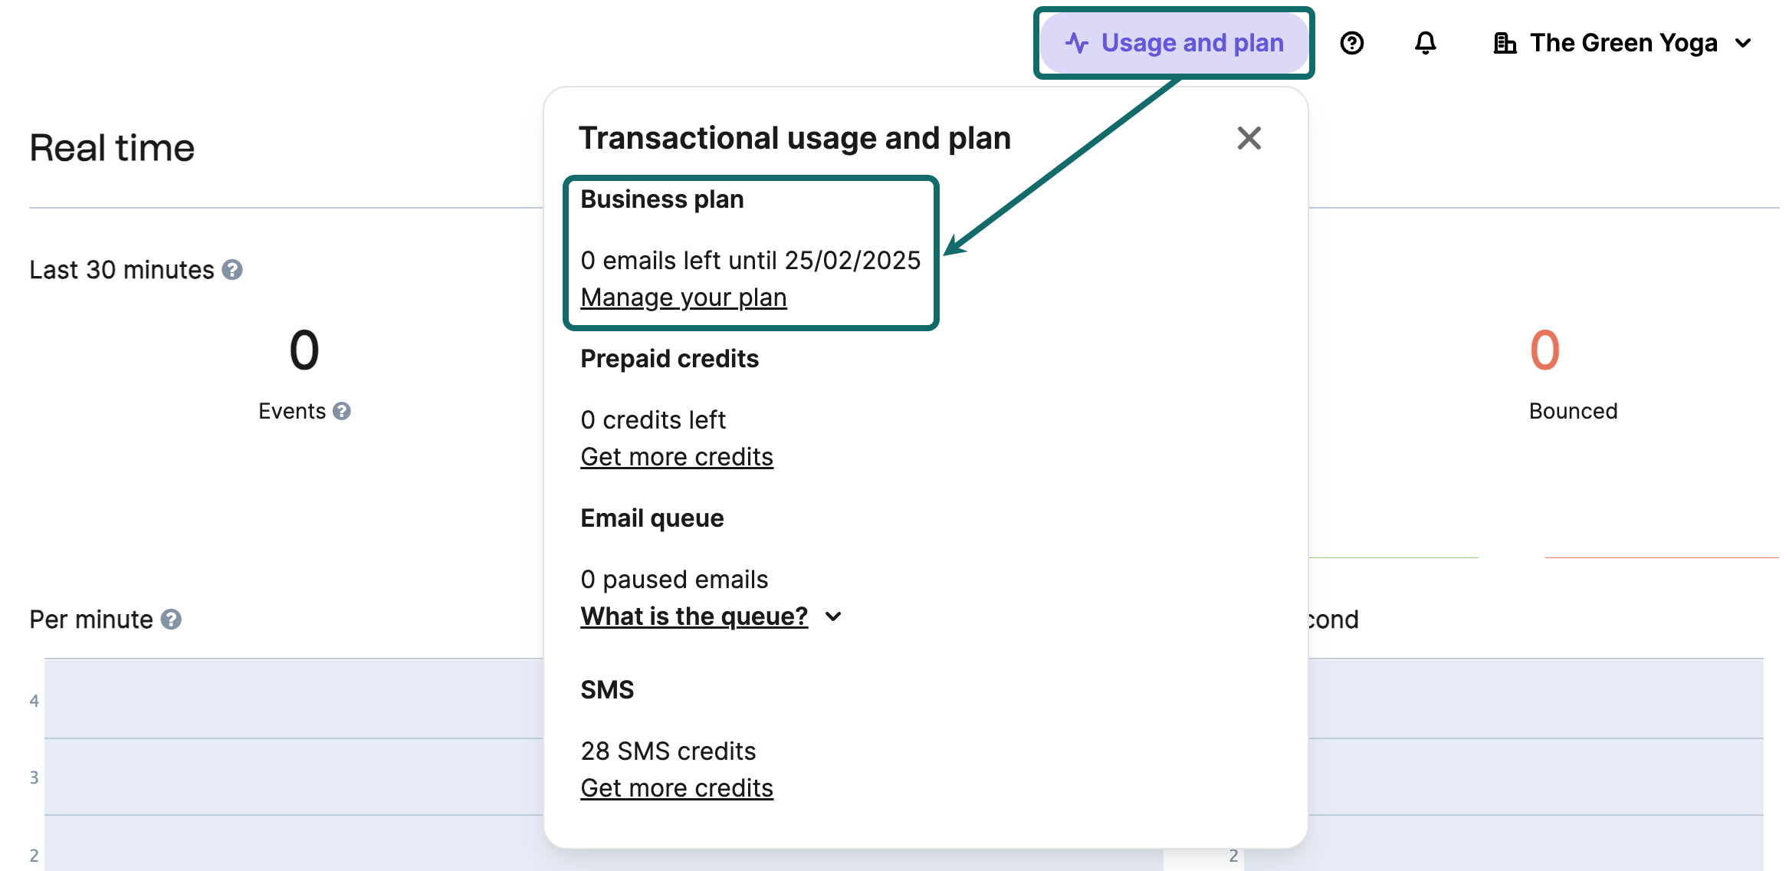The height and width of the screenshot is (871, 1789).
Task: Click the help icon beside Last 30 minutes
Action: 232,270
